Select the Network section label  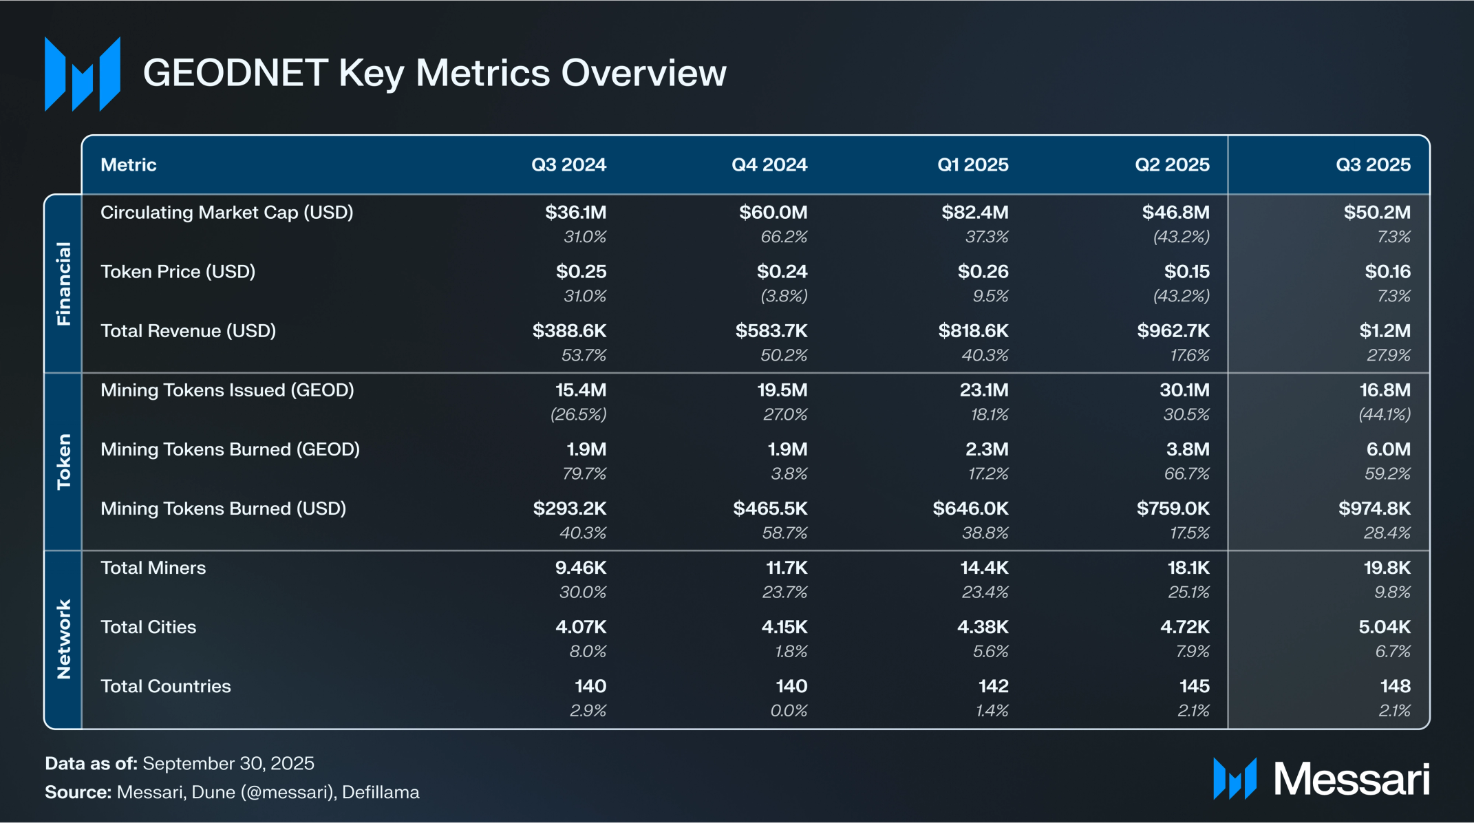(63, 639)
